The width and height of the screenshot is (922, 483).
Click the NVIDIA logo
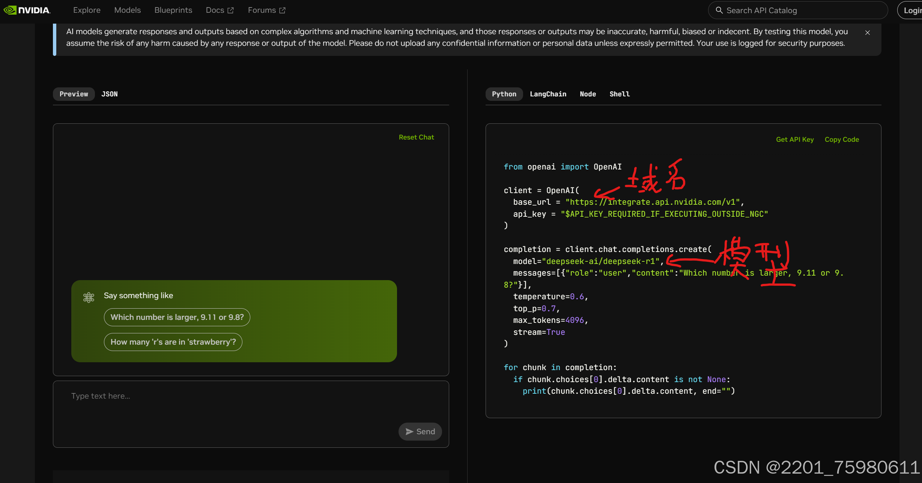click(x=27, y=10)
